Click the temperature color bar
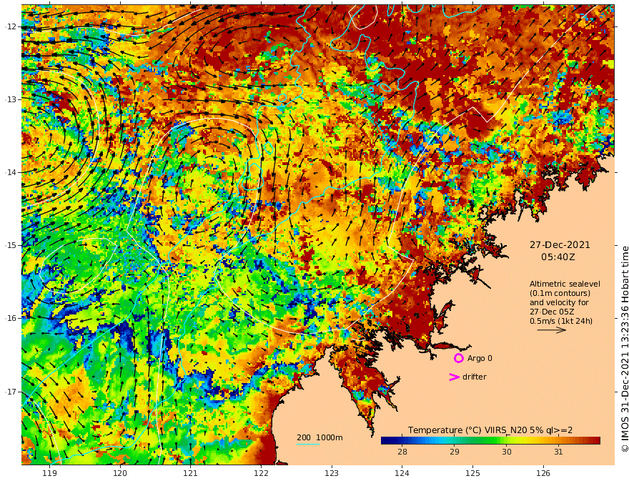Image resolution: width=629 pixels, height=486 pixels. pos(490,441)
